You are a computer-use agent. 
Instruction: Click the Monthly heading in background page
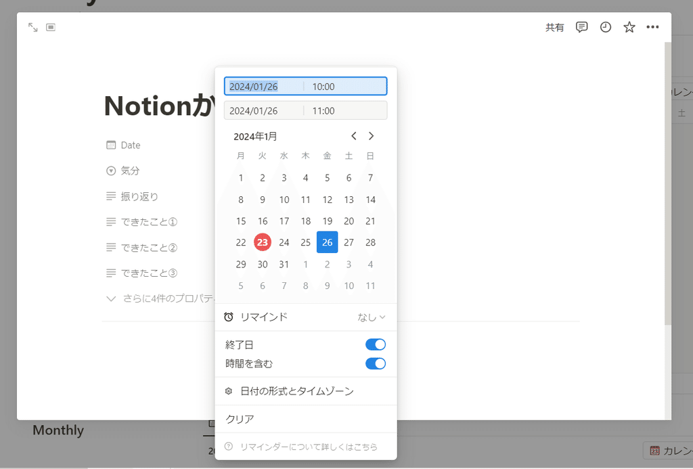(x=58, y=430)
